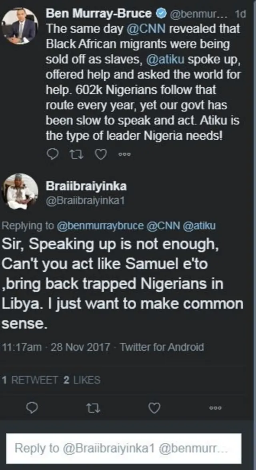View the 1 RETWEET list
This screenshot has width=256, height=470.
tap(30, 380)
